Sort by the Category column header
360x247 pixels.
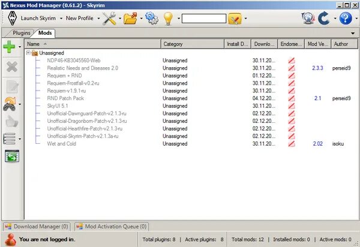click(x=193, y=44)
